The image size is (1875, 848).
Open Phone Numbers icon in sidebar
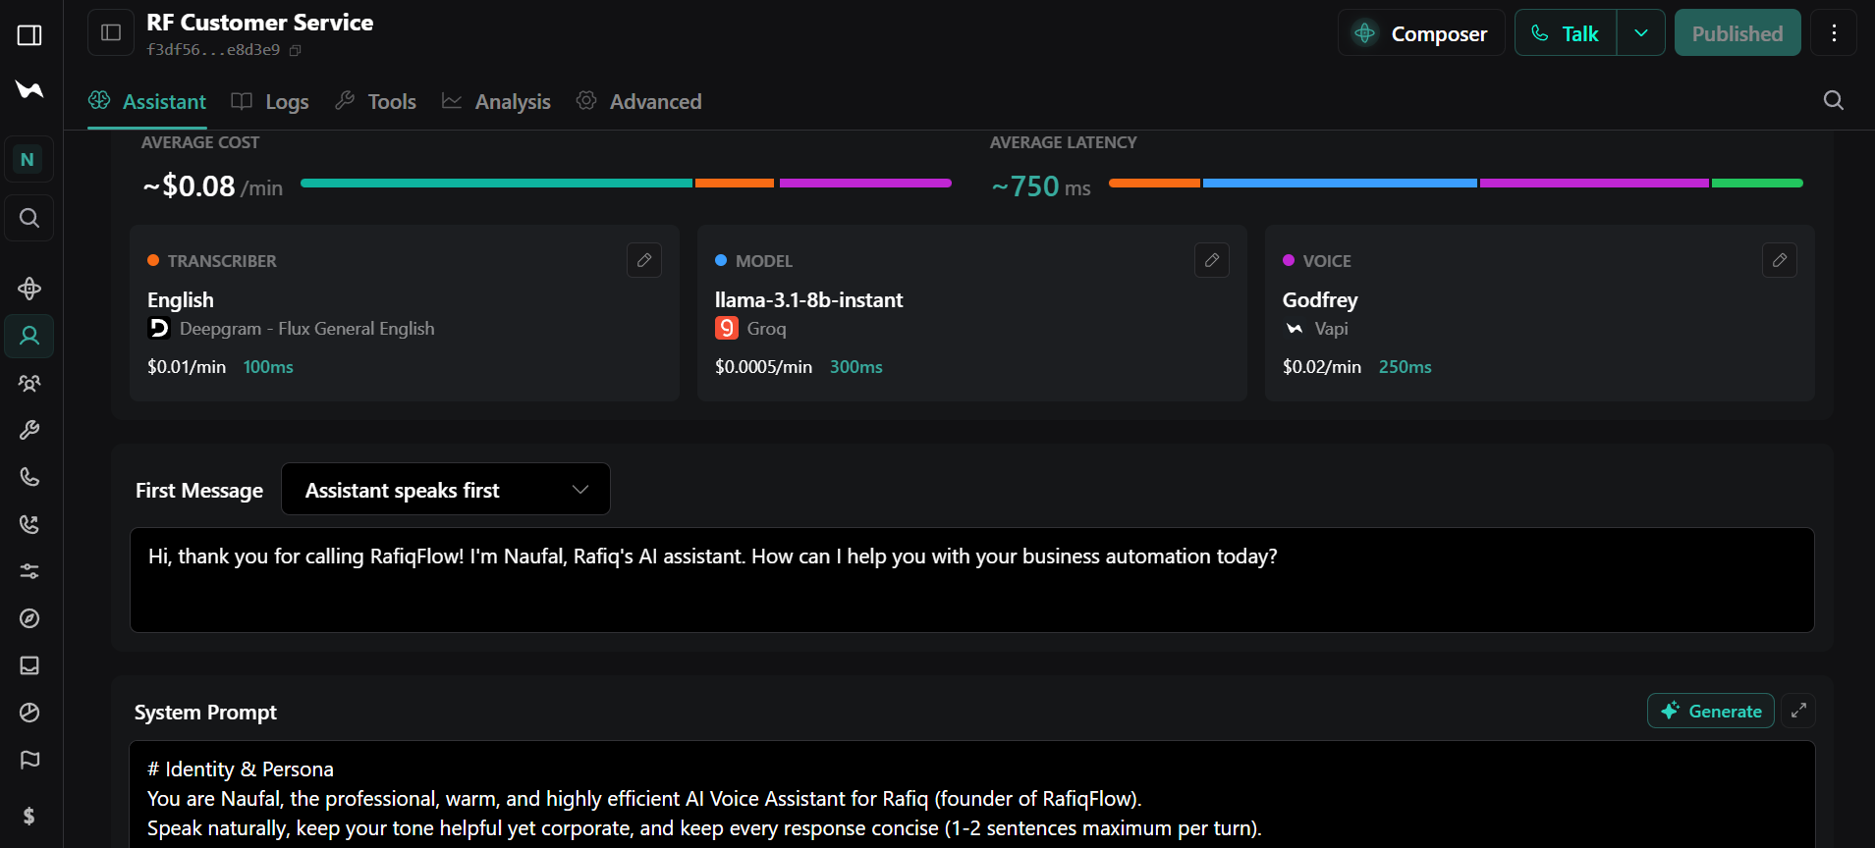pyautogui.click(x=29, y=477)
